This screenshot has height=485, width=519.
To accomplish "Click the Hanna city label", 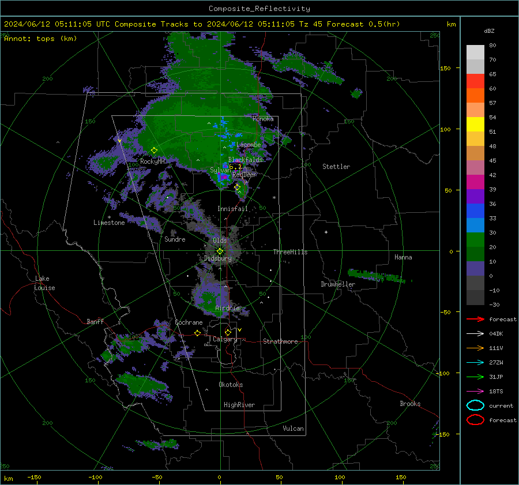I will pyautogui.click(x=403, y=257).
